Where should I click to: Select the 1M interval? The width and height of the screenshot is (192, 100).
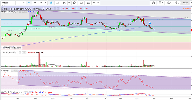[x=35, y=3]
